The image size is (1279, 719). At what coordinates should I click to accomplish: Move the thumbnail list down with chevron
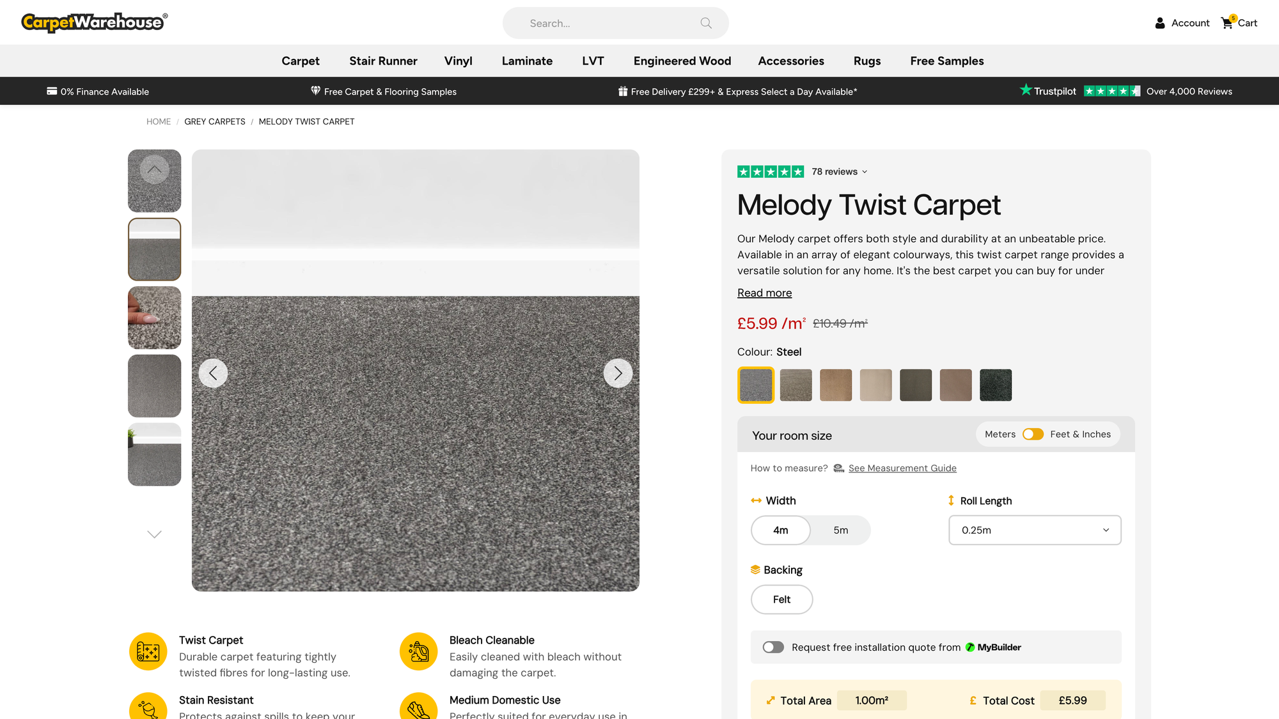coord(154,534)
